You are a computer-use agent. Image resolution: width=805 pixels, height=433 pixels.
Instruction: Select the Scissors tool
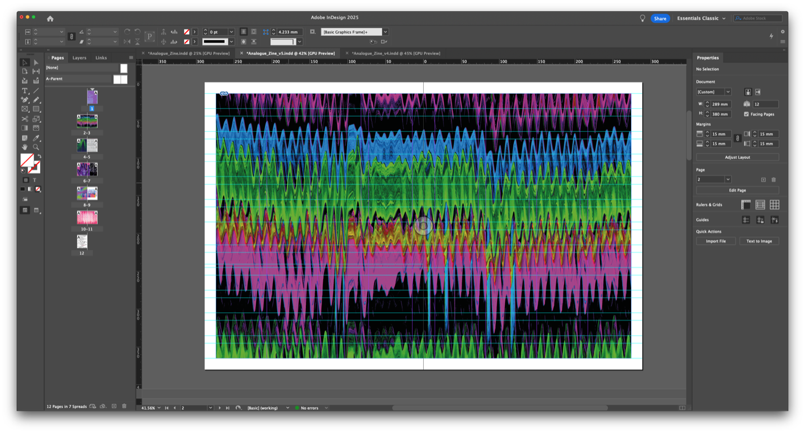click(25, 119)
